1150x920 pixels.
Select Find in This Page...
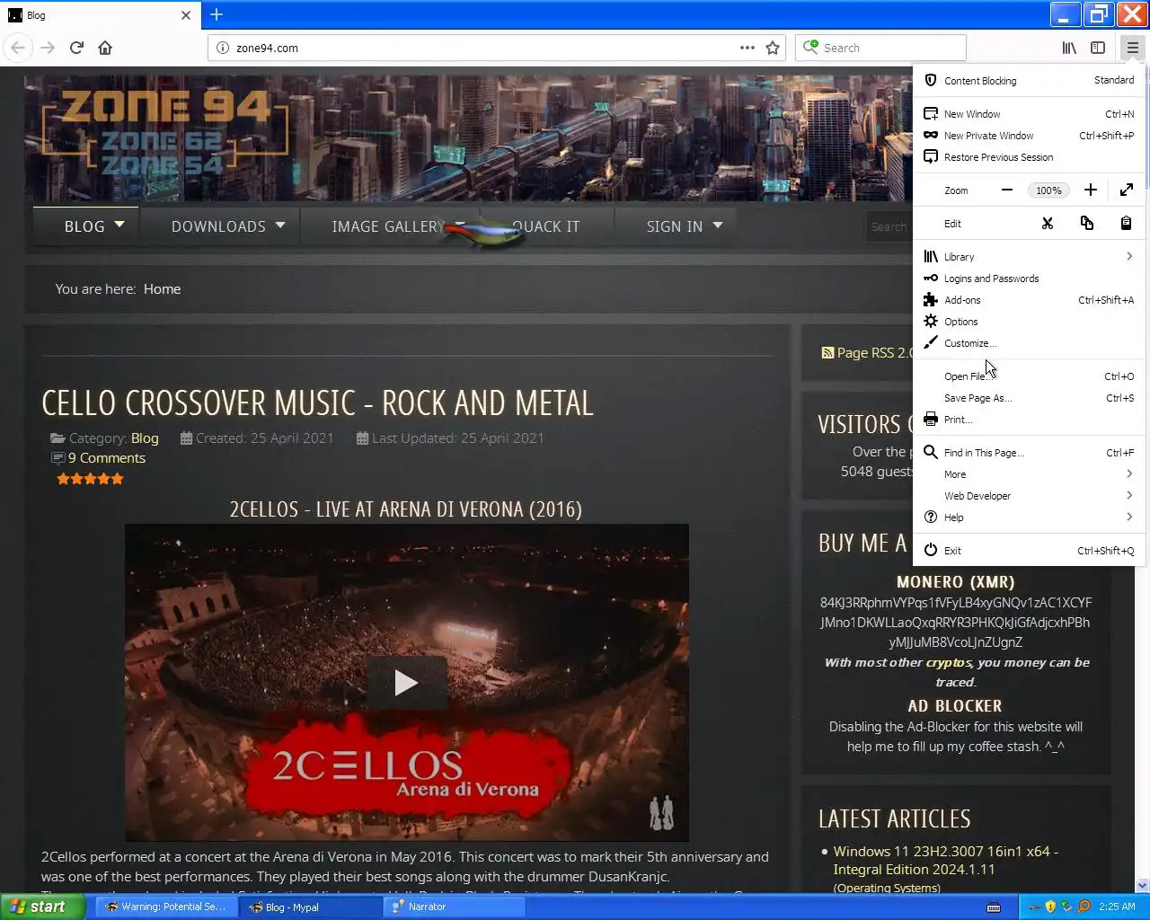pyautogui.click(x=1029, y=453)
